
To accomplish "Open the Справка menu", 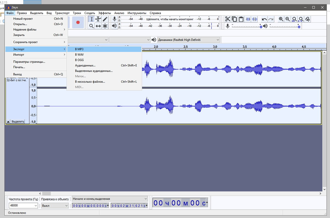I will coord(155,13).
